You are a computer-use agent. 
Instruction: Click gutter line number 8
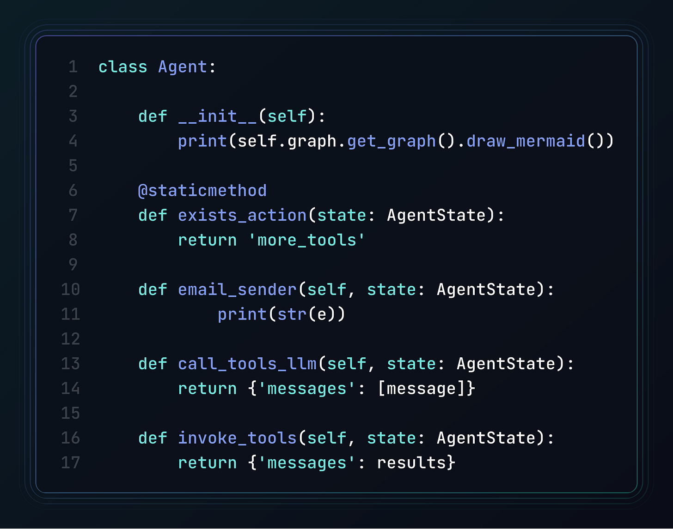tap(73, 240)
